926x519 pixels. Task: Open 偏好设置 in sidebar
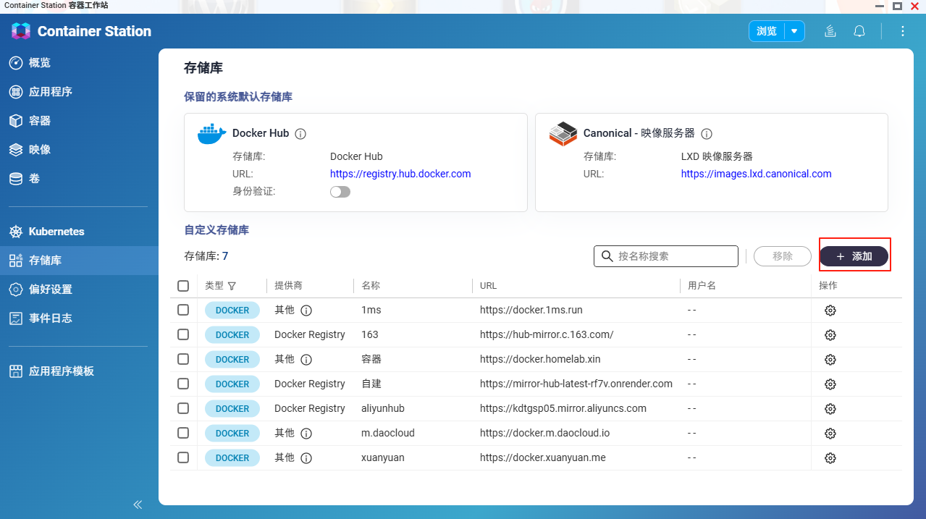pyautogui.click(x=79, y=290)
